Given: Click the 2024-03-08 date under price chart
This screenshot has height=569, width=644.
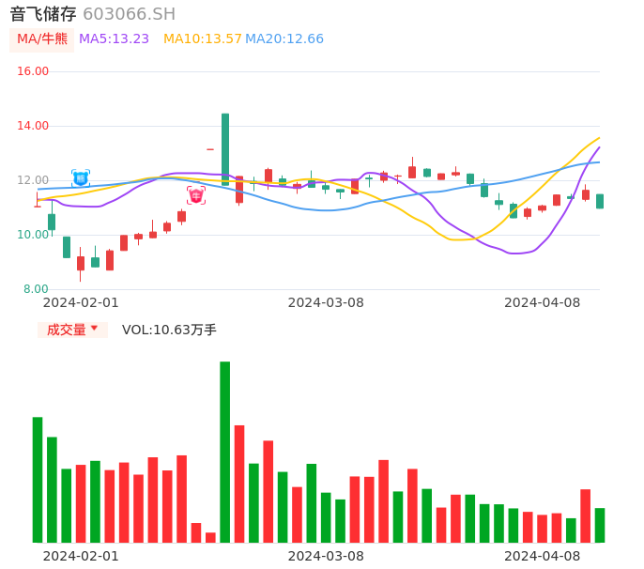Looking at the screenshot, I should (326, 302).
